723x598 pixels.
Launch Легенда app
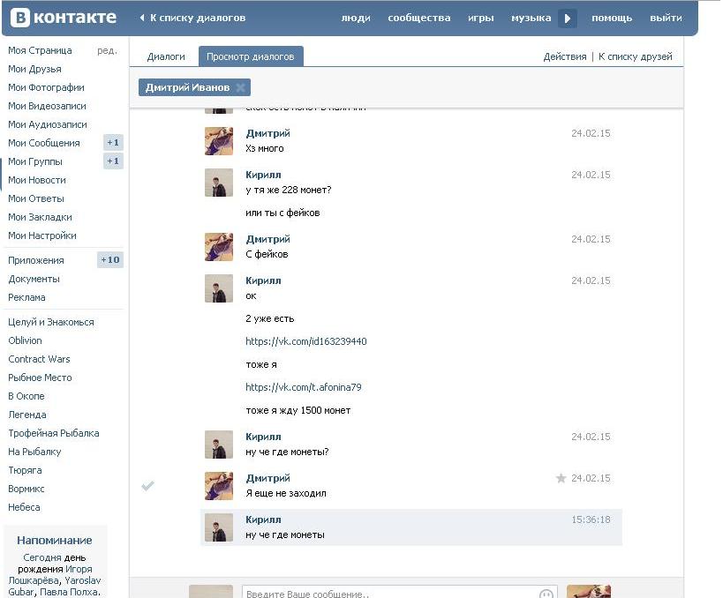coord(27,415)
